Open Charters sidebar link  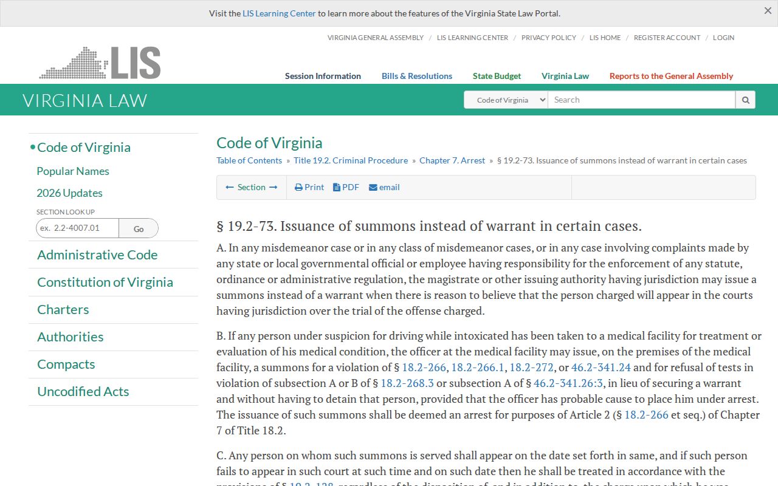(63, 310)
